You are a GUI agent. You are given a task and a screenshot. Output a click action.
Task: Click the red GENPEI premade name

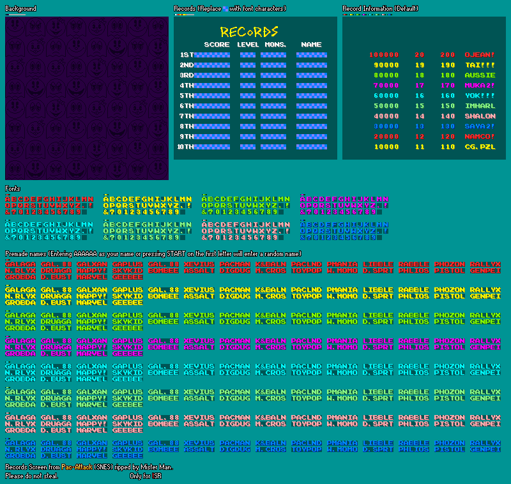pos(485,271)
